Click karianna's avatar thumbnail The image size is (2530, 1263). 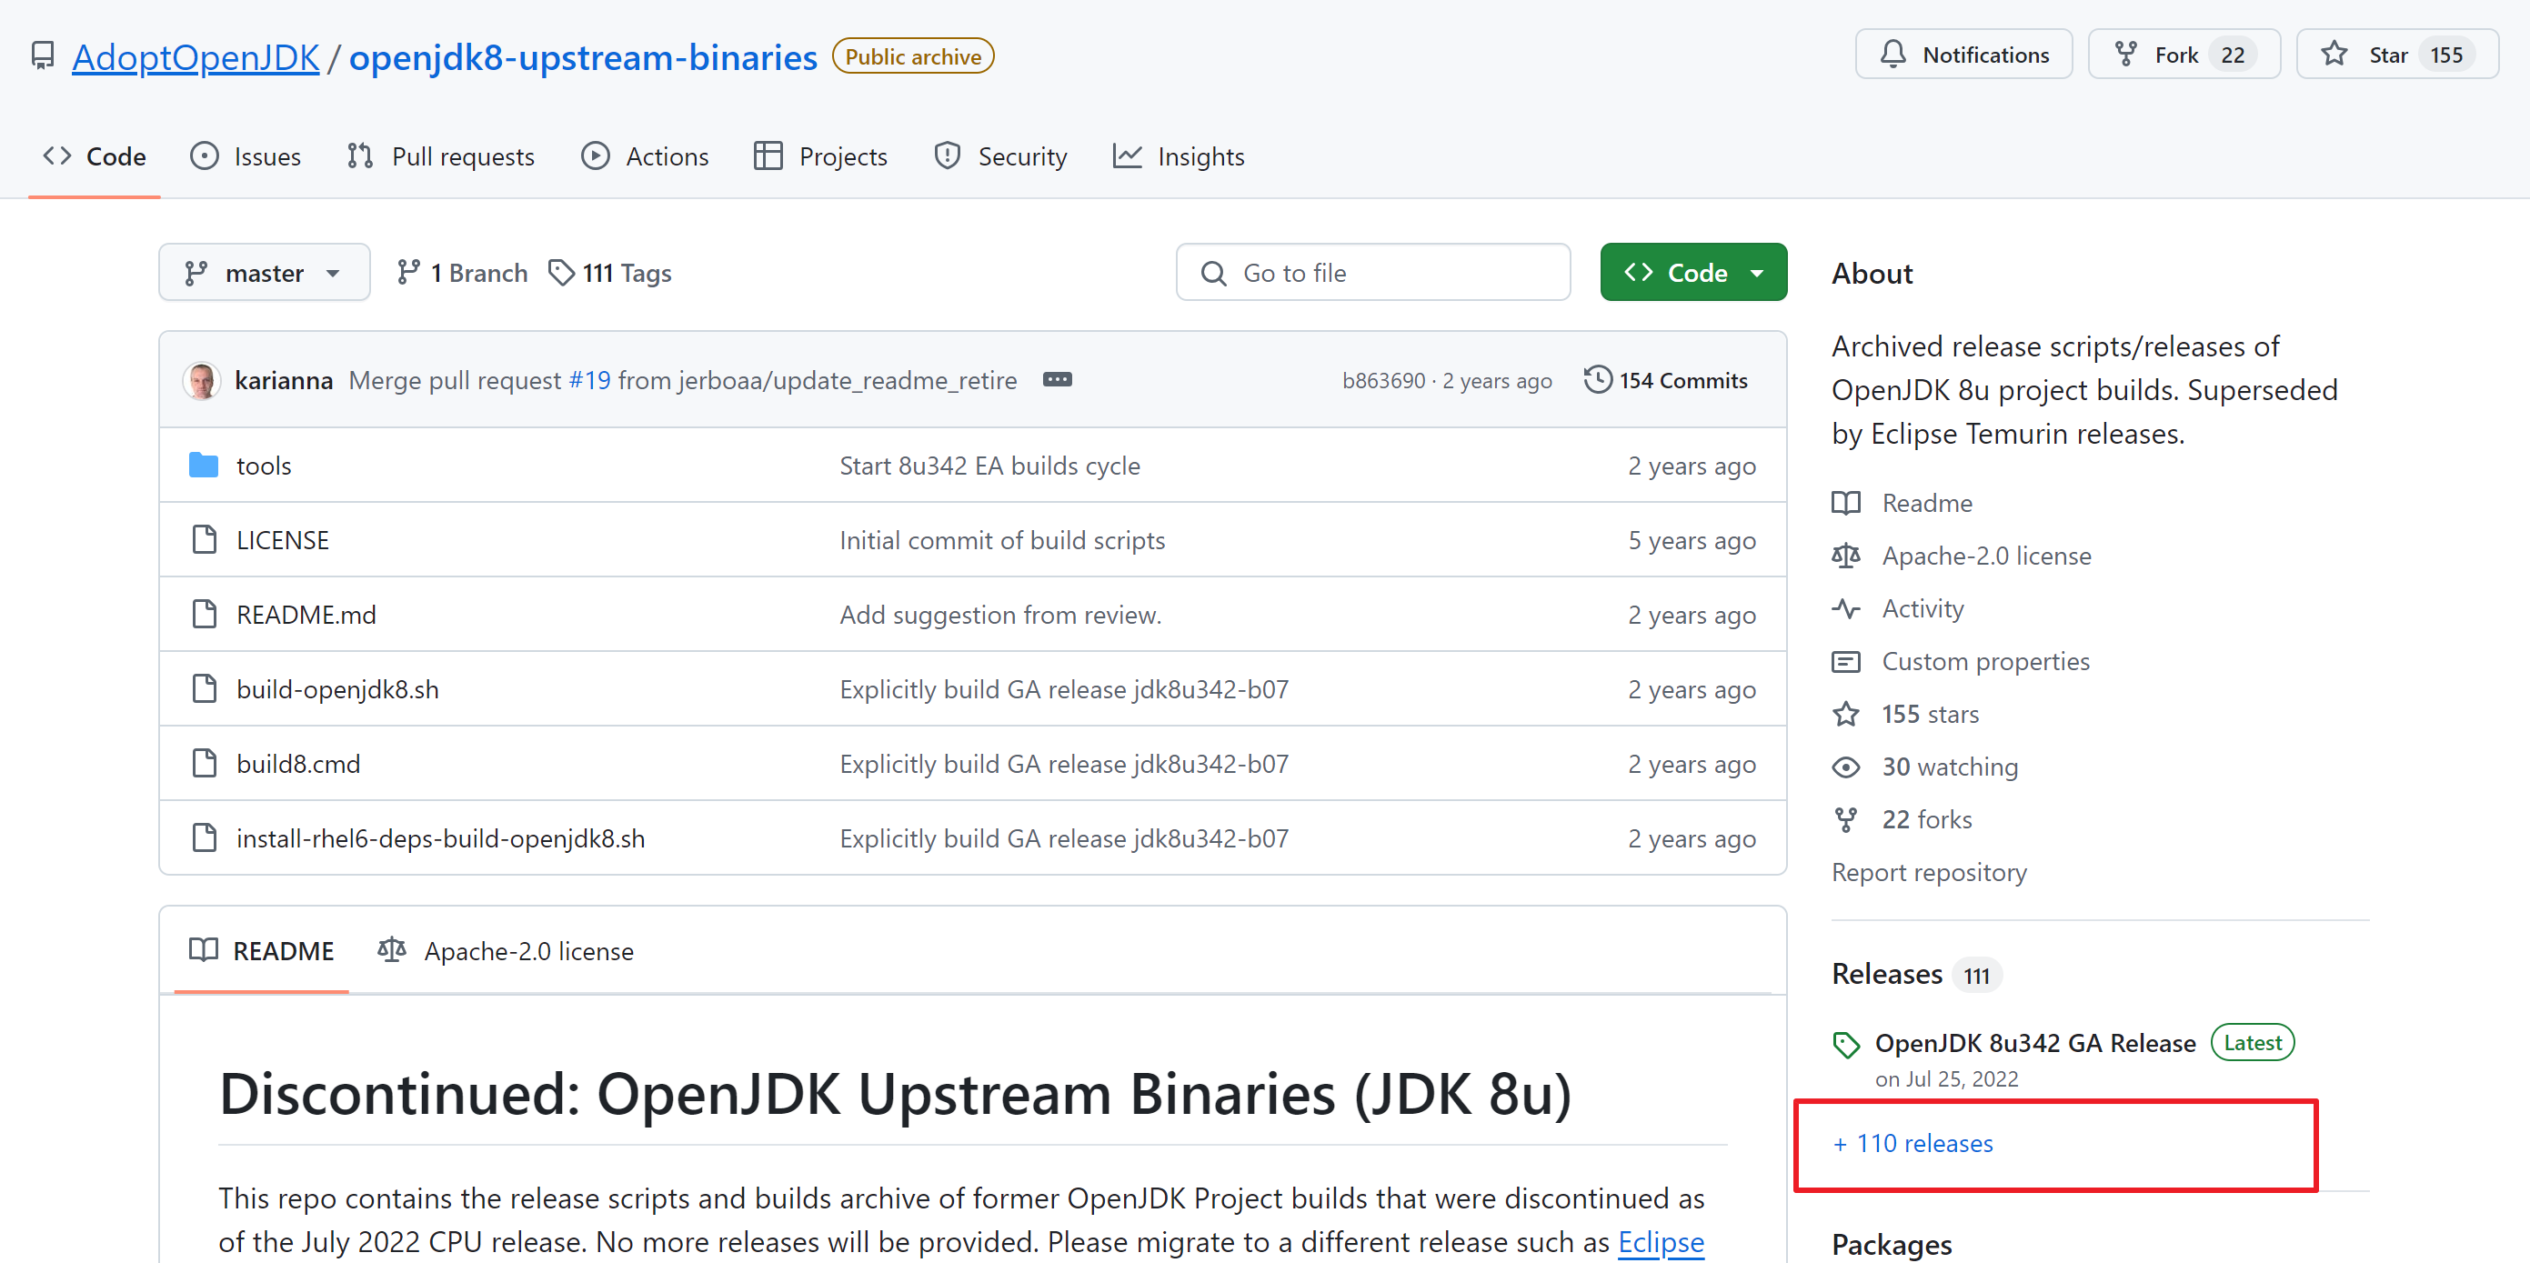pyautogui.click(x=202, y=381)
